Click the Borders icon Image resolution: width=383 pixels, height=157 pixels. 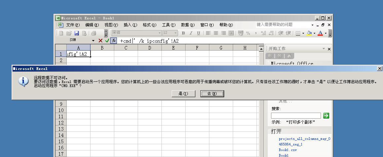(x=298, y=33)
